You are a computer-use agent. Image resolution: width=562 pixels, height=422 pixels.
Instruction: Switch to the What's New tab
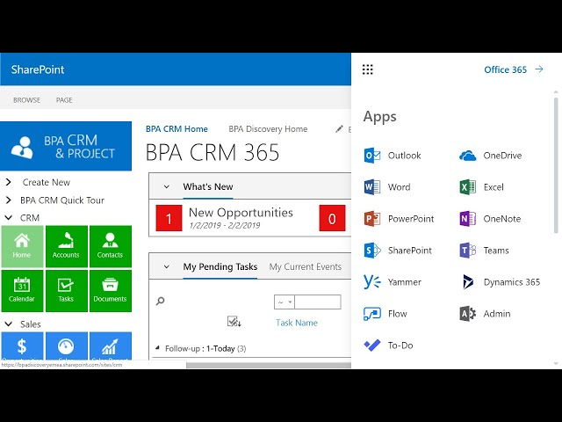click(x=208, y=186)
